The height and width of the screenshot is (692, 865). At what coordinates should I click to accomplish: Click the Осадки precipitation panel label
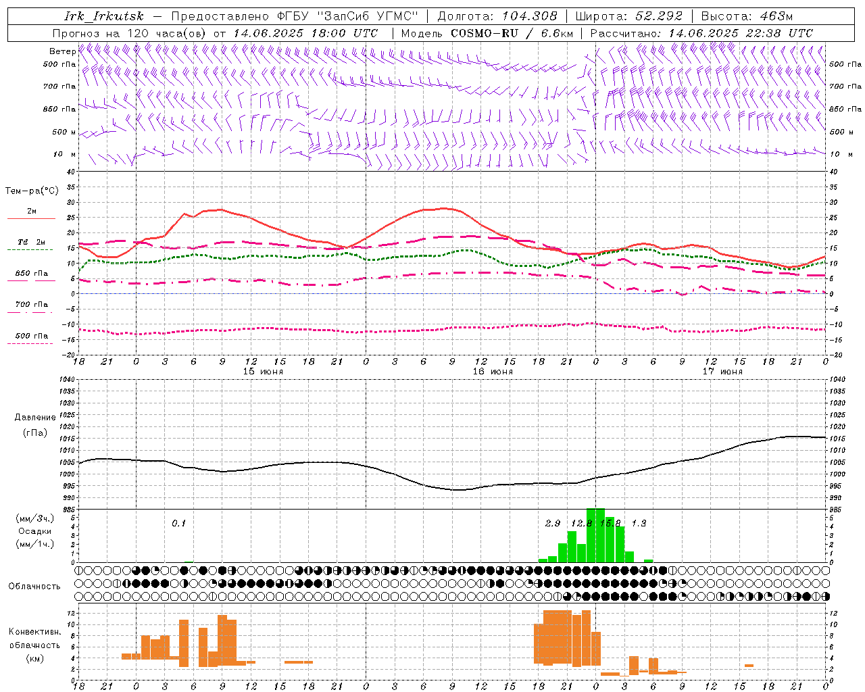35,531
